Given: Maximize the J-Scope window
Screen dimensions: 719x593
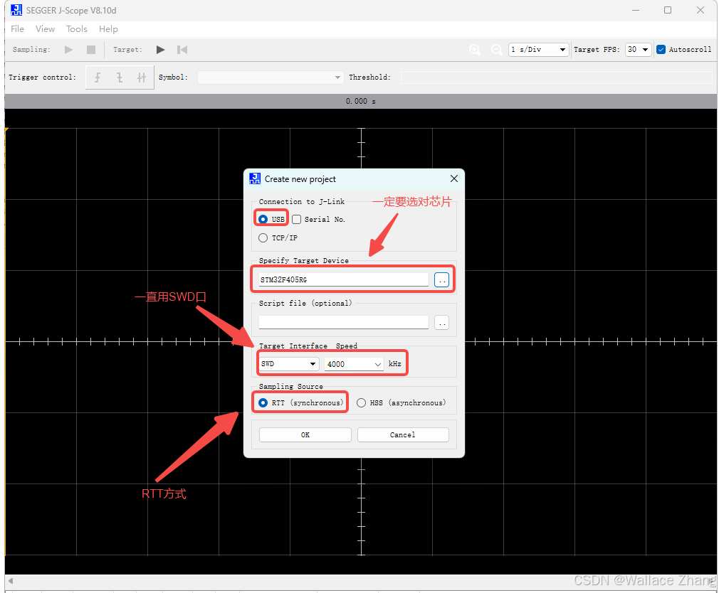Looking at the screenshot, I should tap(668, 10).
